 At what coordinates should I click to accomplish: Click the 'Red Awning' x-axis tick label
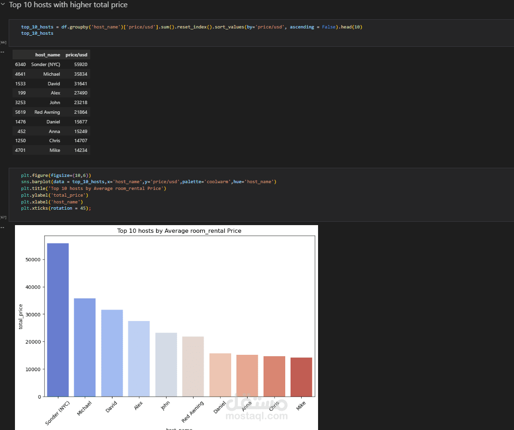pos(193,411)
